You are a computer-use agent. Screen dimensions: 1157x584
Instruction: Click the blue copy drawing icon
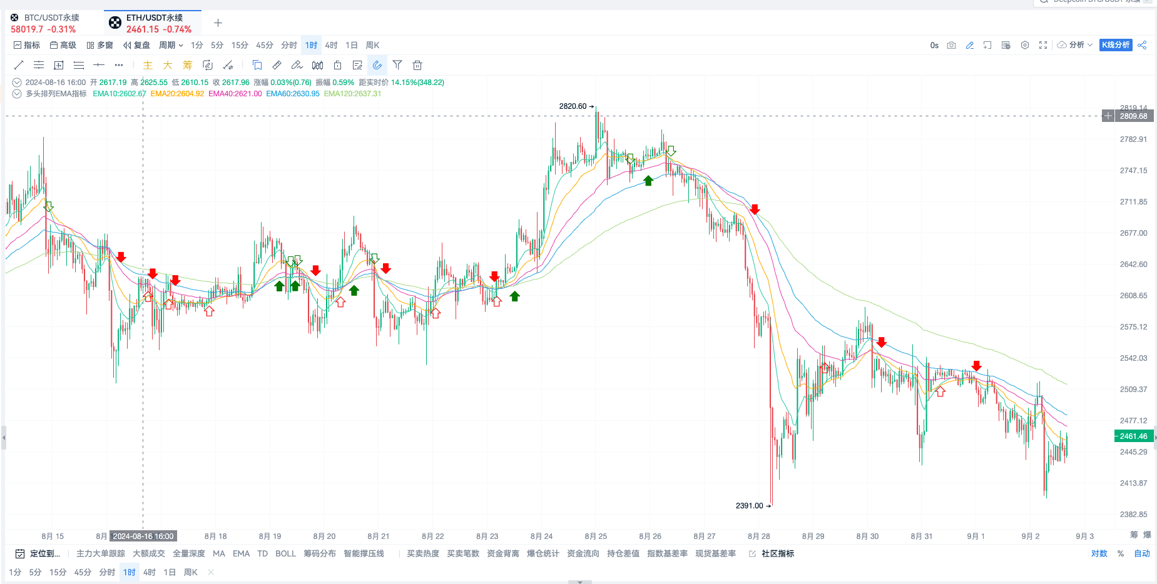point(257,65)
